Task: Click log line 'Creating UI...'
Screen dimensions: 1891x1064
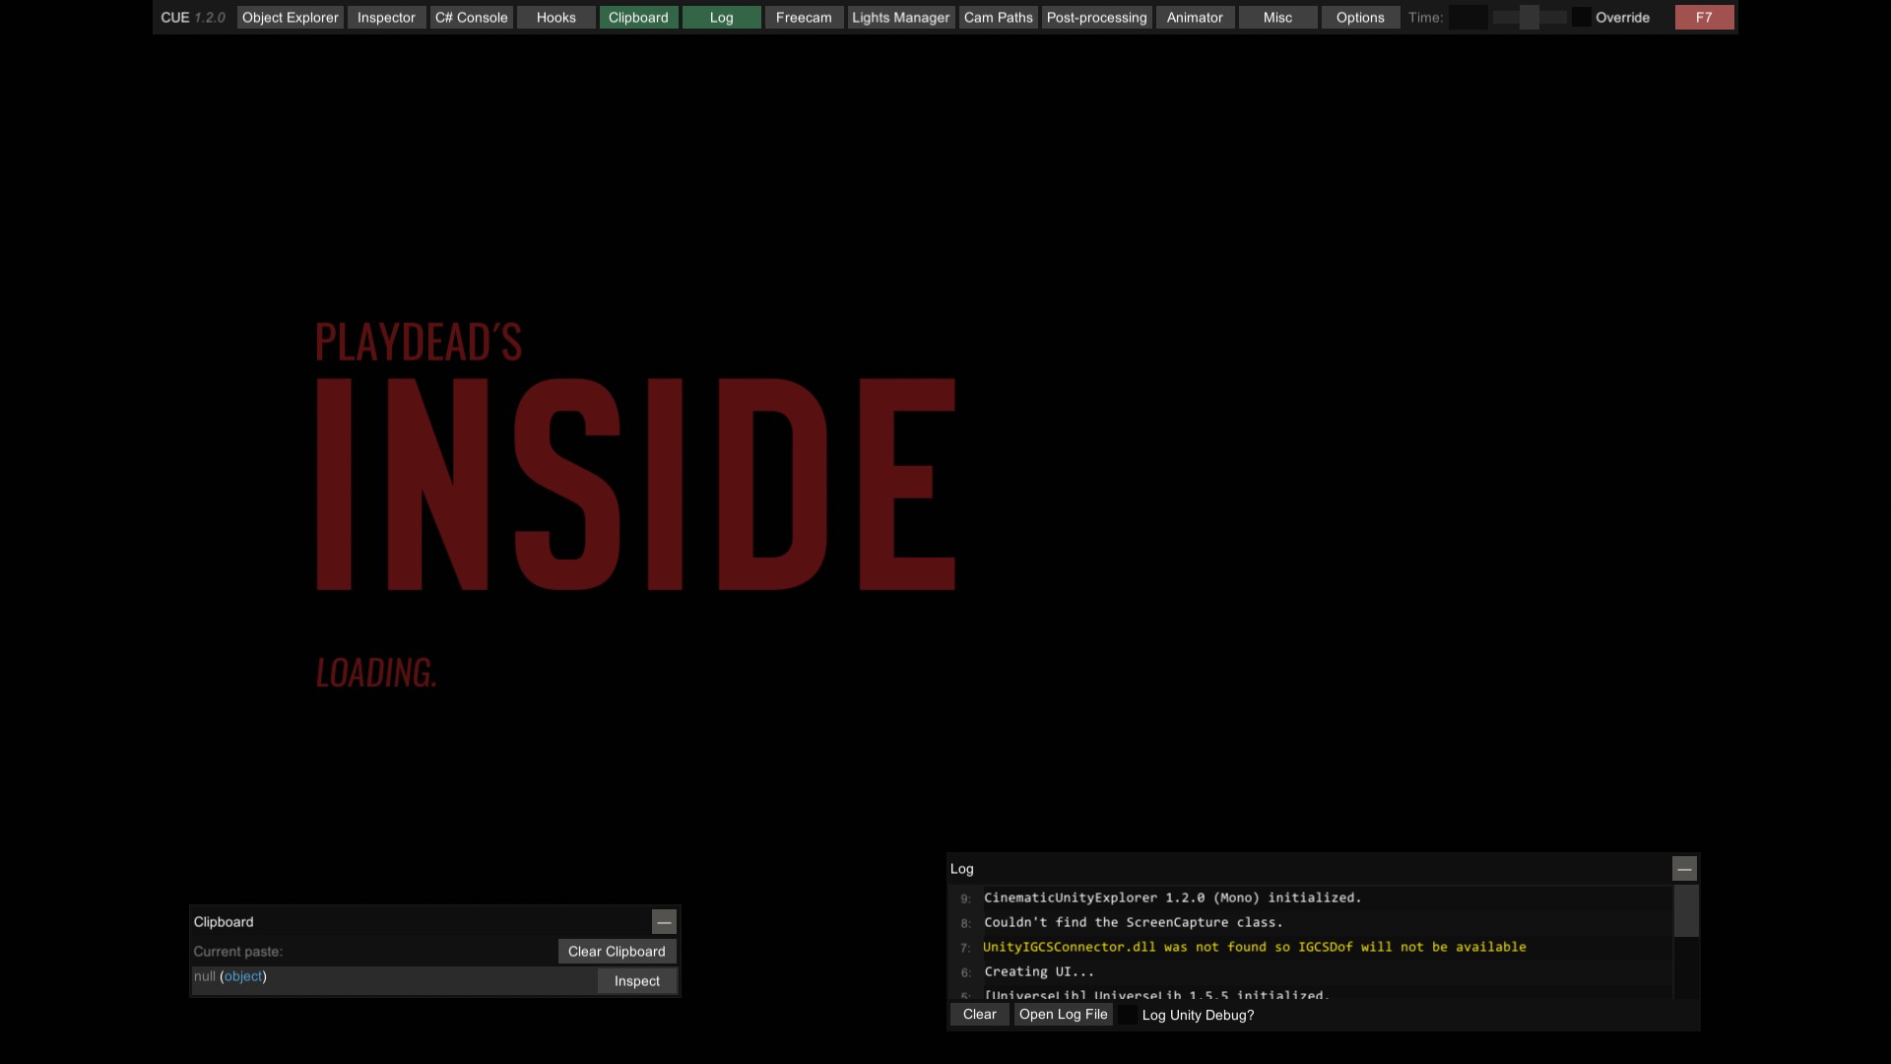Action: [1039, 971]
